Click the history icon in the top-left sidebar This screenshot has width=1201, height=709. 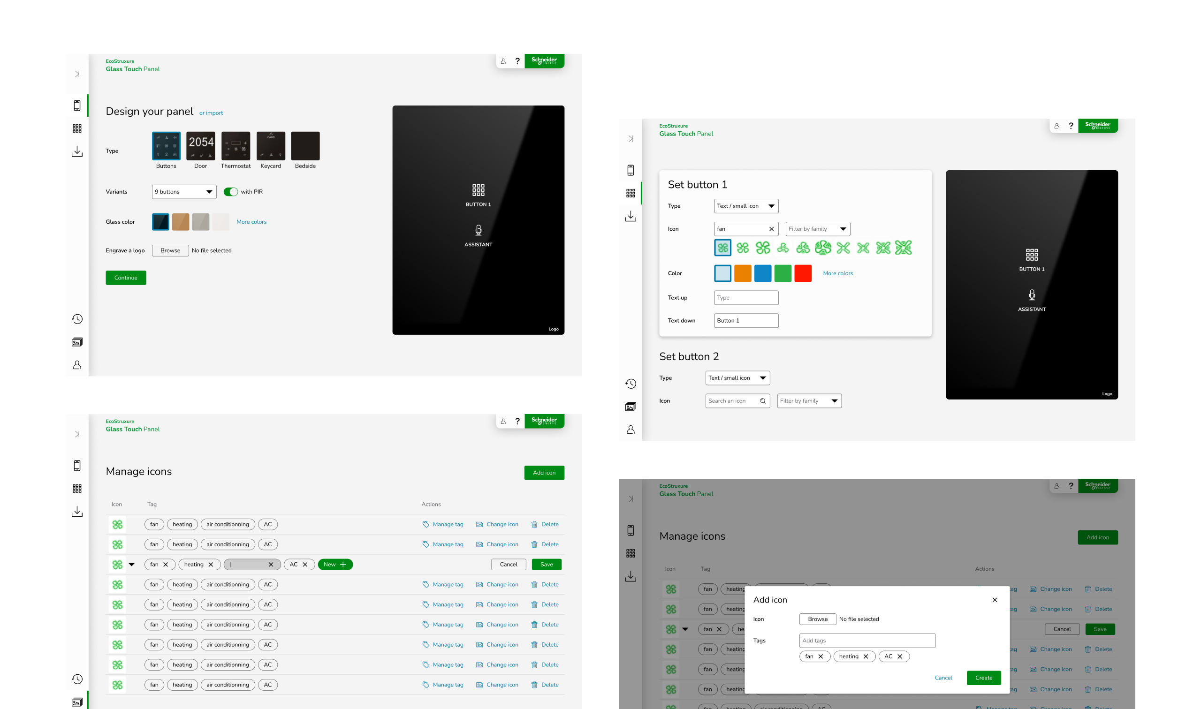77,319
